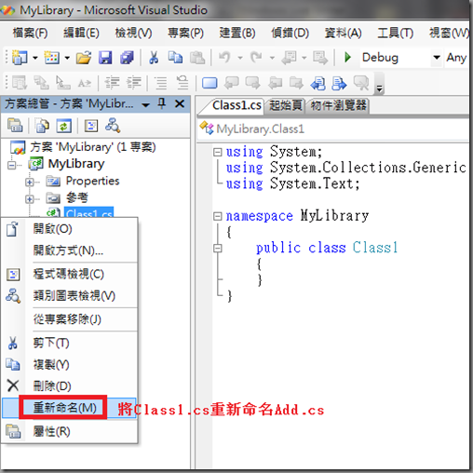Select the MyLibrary project in tree
The height and width of the screenshot is (473, 473).
tap(76, 164)
